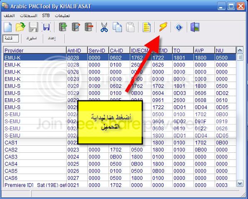
Task: Click the Ant-ID column header
Action: 77,50
